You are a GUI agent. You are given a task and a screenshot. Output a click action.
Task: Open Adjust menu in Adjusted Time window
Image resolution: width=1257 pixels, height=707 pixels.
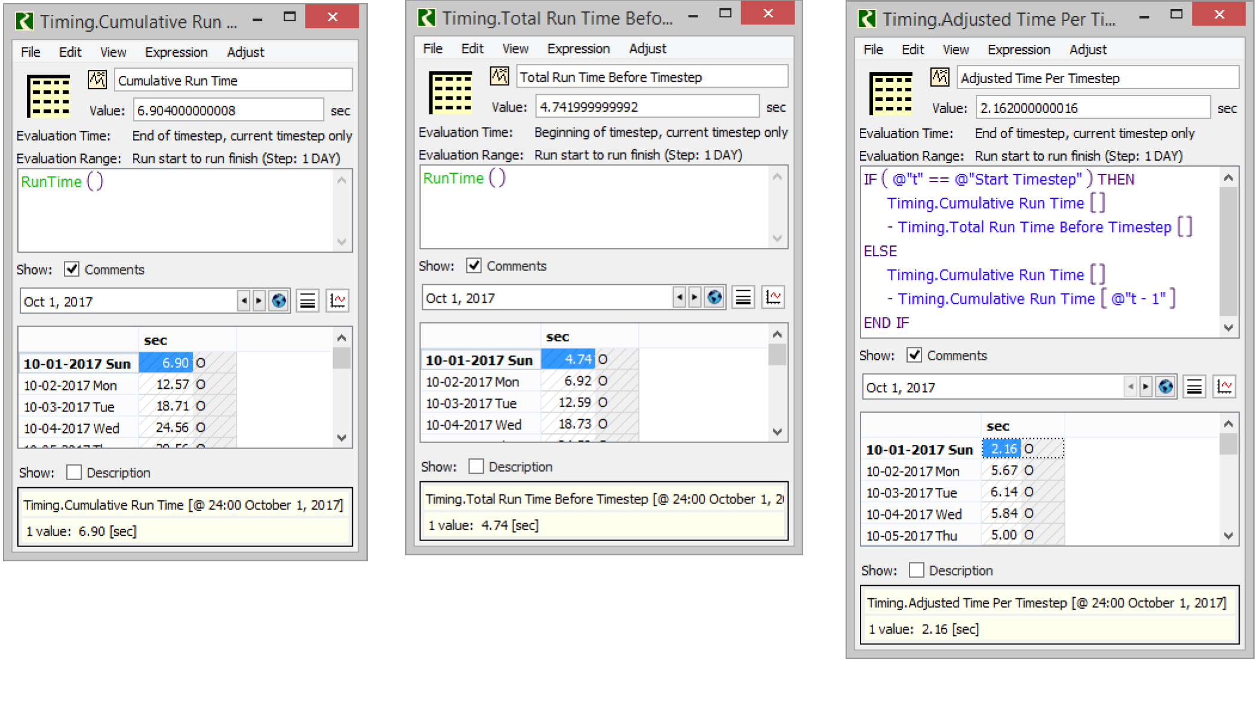point(1087,50)
